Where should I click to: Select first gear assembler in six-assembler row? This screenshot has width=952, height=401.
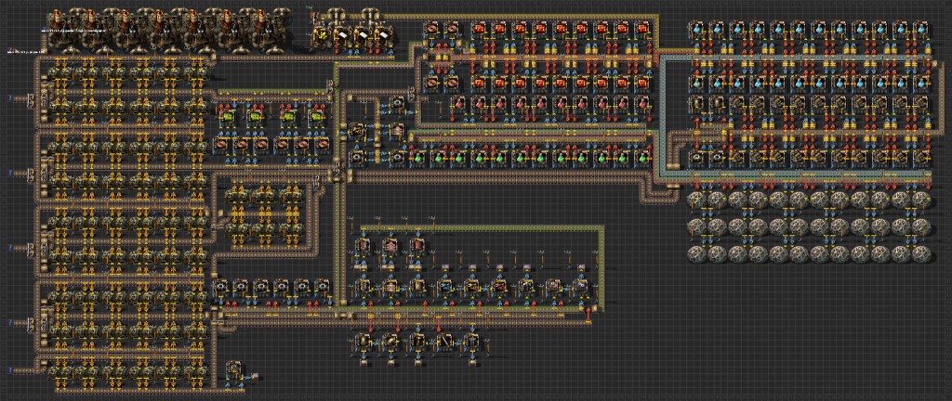tap(220, 285)
